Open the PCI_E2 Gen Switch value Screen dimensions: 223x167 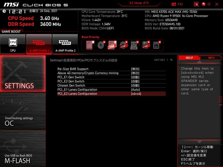pyautogui.click(x=135, y=81)
